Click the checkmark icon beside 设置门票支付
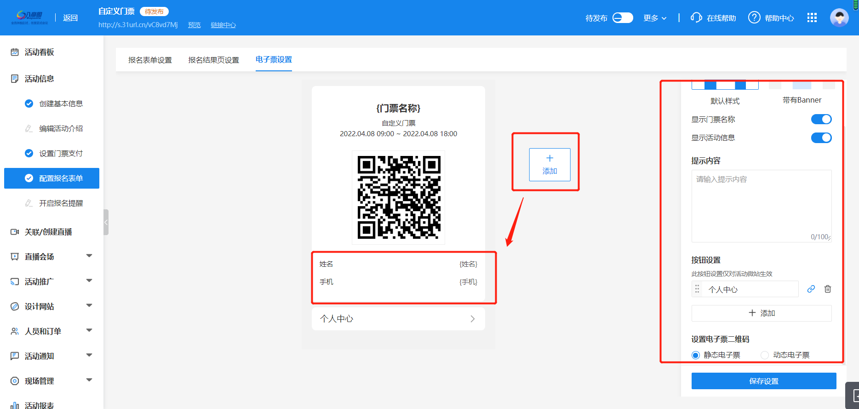Viewport: 859px width, 409px height. tap(29, 153)
